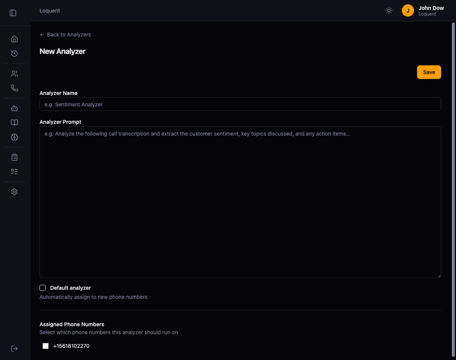Open the history clock icon
The height and width of the screenshot is (360, 456).
14,54
